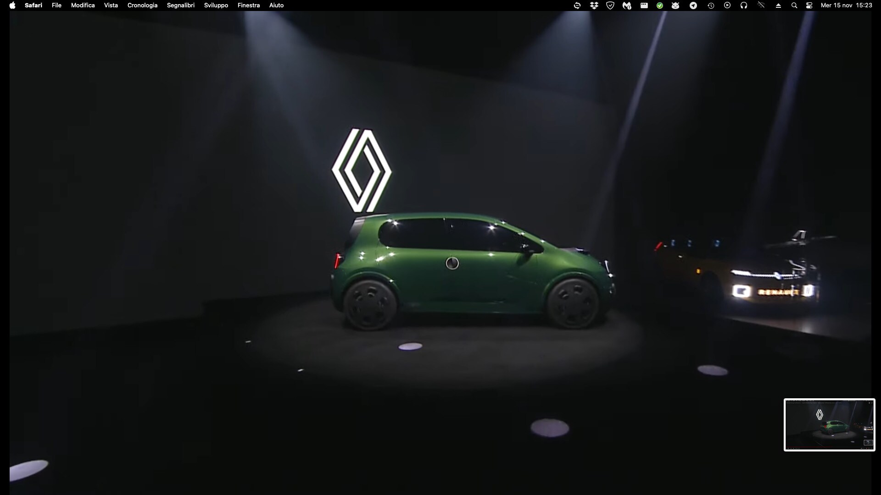Open the Segnalibri menu
The image size is (881, 495).
click(181, 5)
